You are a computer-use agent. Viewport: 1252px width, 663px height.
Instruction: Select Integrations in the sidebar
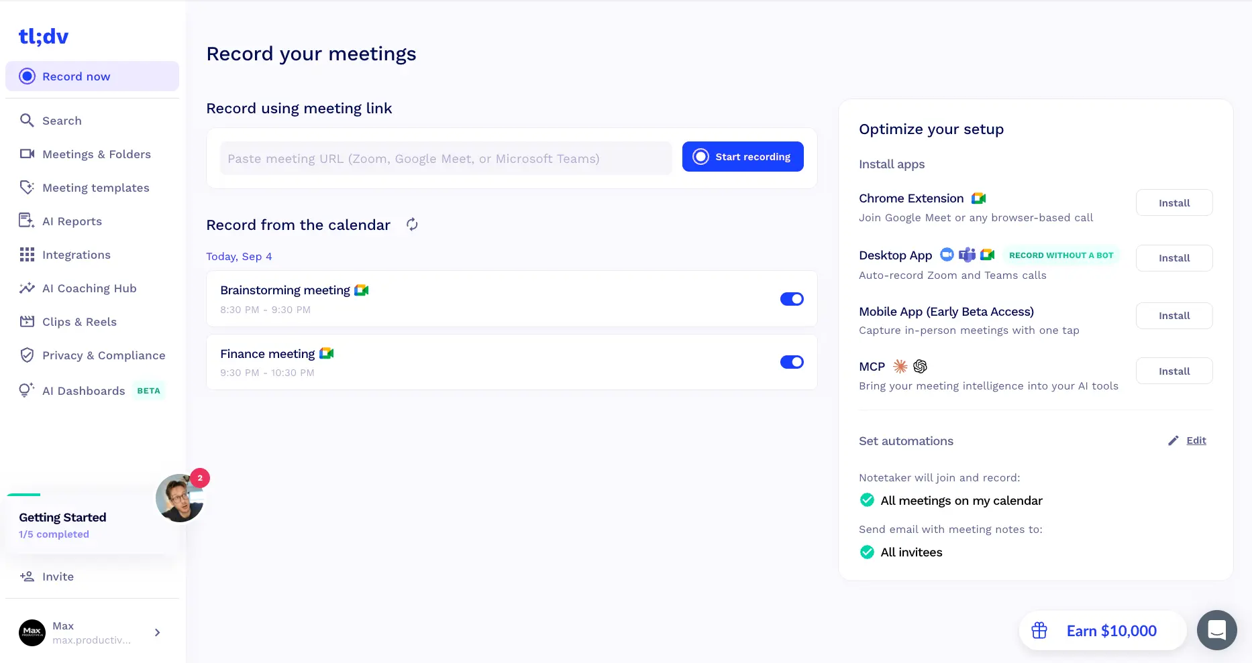coord(93,255)
